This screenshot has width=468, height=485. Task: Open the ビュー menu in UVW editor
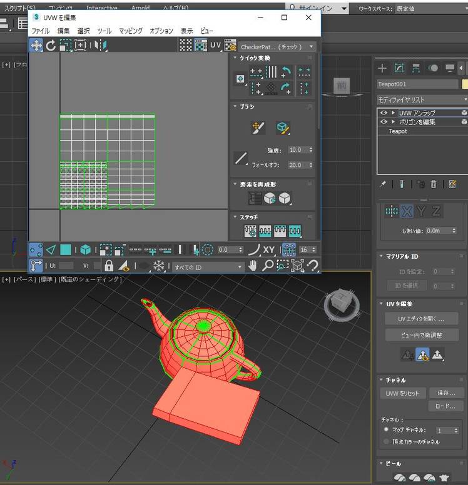coord(206,31)
